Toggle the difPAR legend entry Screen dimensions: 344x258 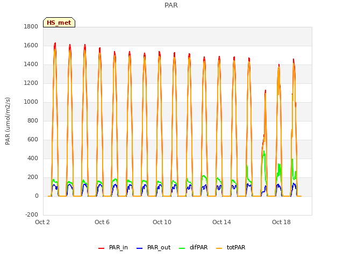[x=193, y=247]
